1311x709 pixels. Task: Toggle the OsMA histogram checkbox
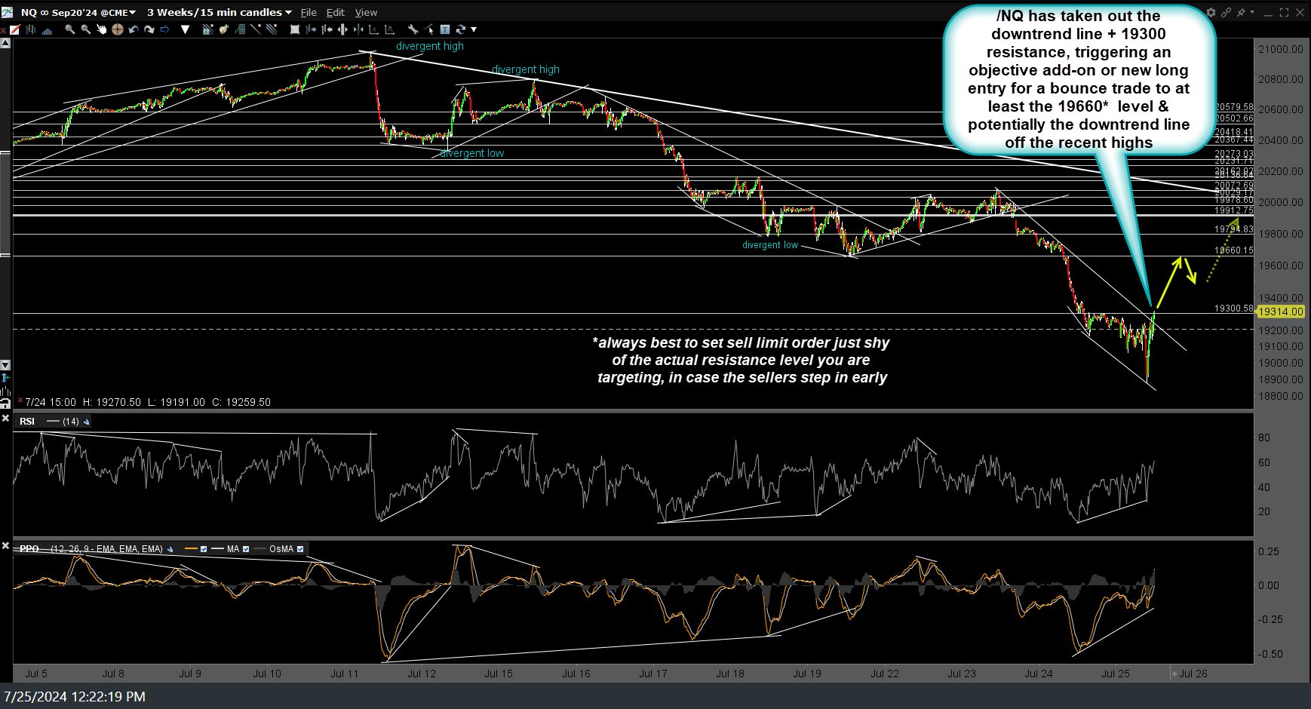300,549
